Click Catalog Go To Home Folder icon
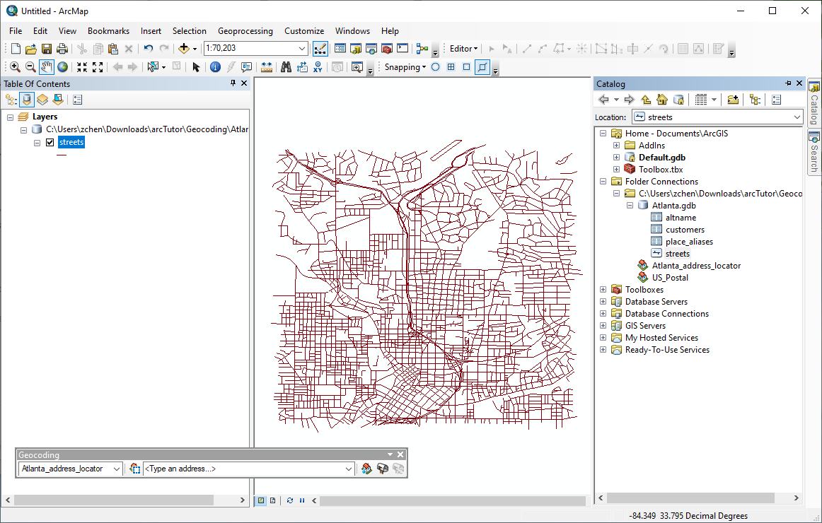Viewport: 822px width, 523px height. point(662,100)
